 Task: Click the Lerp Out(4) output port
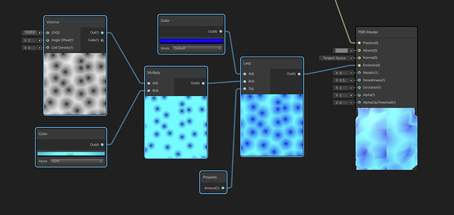tap(299, 74)
